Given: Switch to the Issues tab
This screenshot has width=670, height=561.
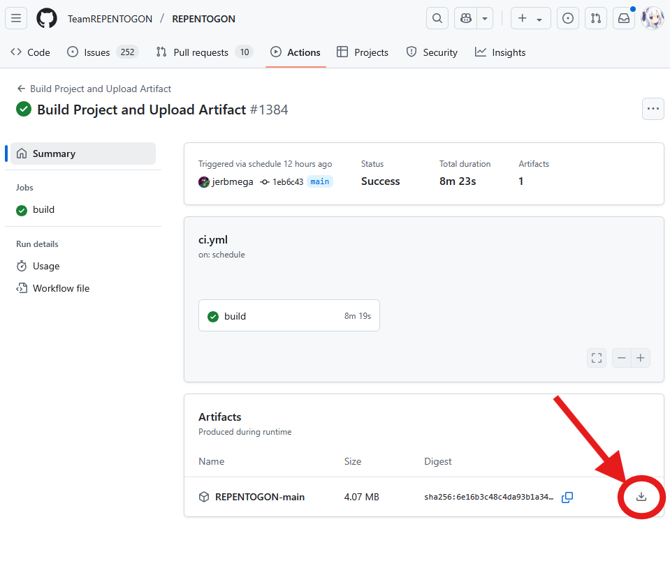Looking at the screenshot, I should point(103,52).
